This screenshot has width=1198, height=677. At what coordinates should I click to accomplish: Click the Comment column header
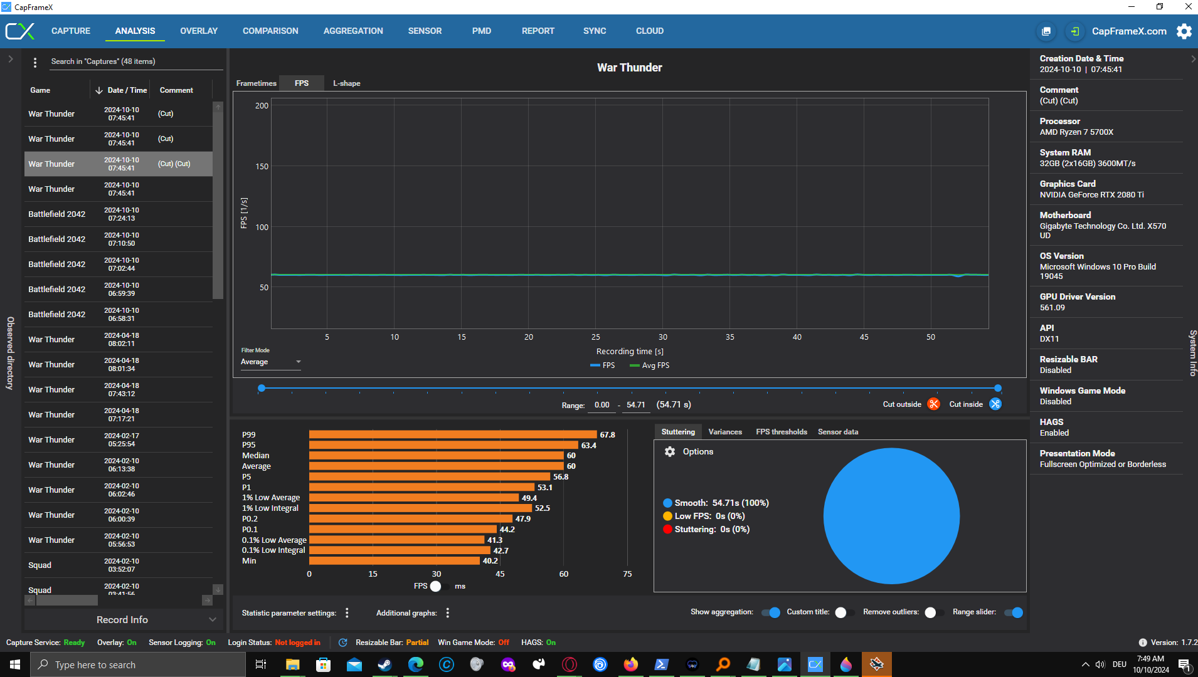(176, 90)
